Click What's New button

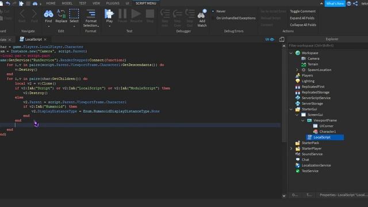[335, 3]
